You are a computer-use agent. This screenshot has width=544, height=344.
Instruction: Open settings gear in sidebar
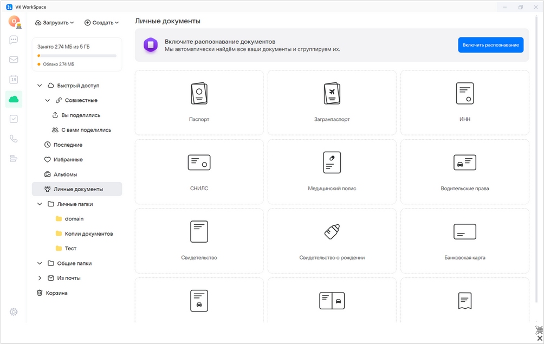coord(14,312)
